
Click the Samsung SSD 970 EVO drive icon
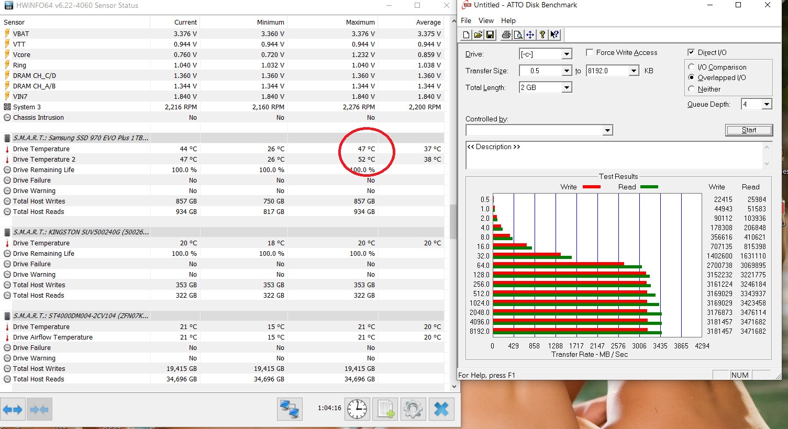[x=7, y=138]
